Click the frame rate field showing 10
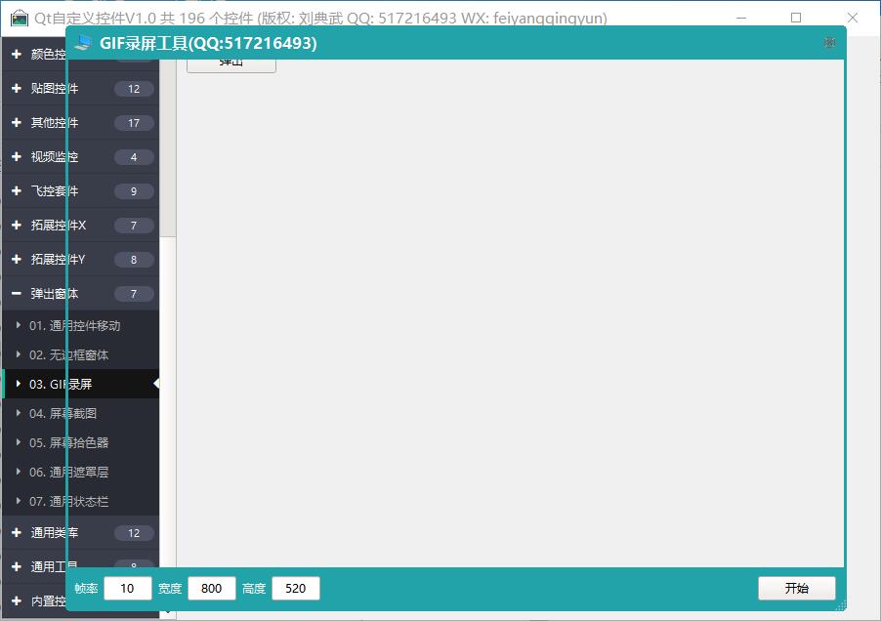 [x=128, y=588]
